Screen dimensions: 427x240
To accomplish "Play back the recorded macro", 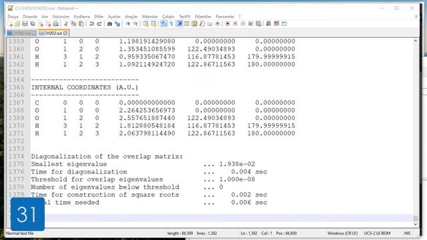I will (x=243, y=24).
